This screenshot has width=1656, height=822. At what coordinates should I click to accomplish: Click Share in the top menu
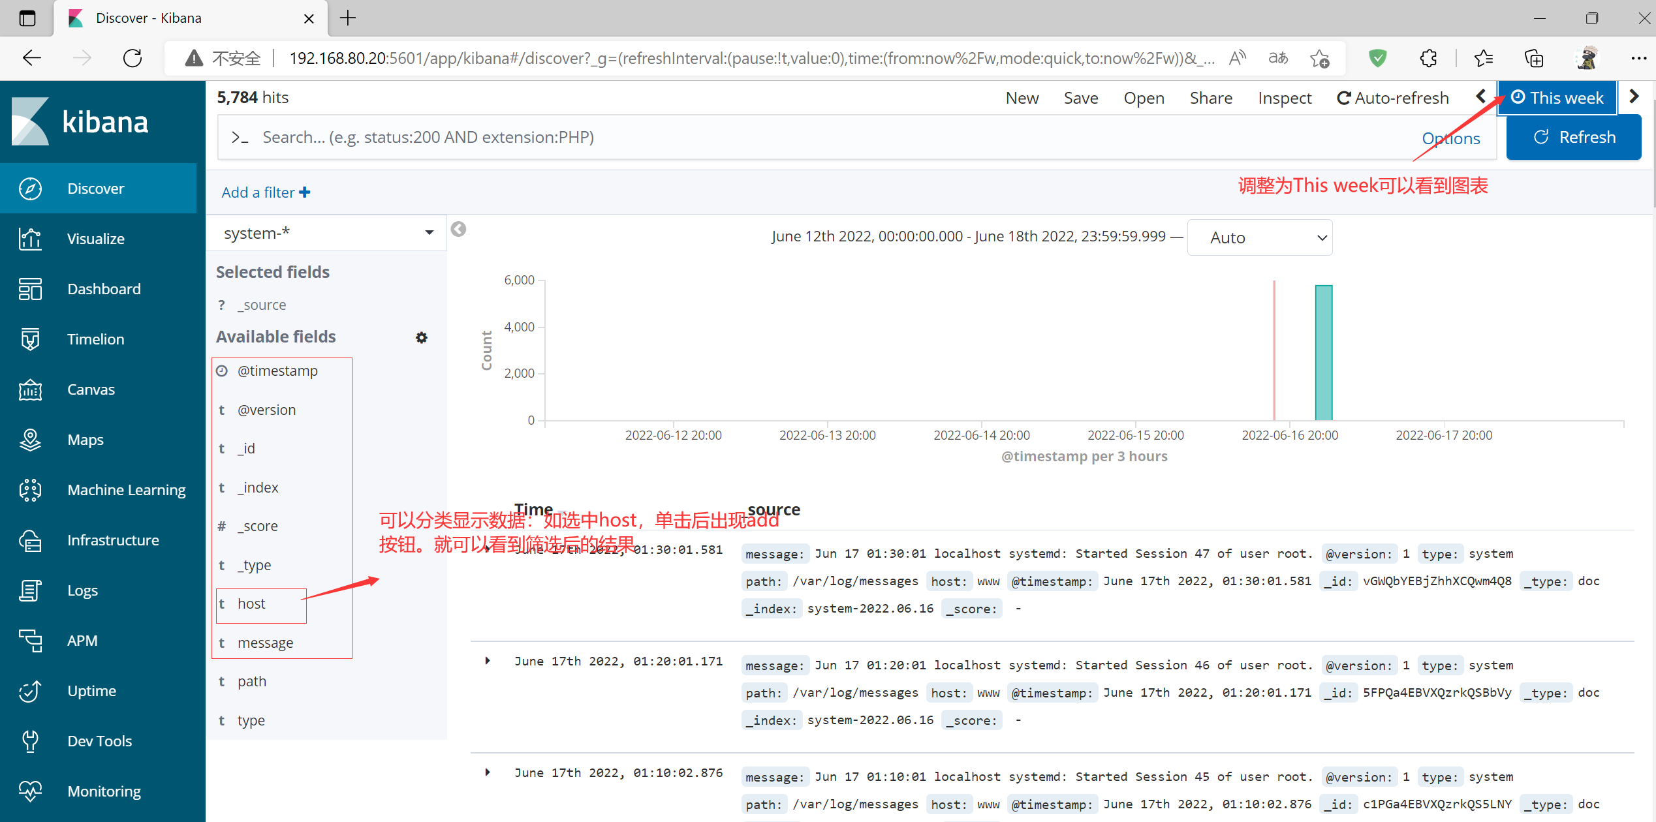1211,98
